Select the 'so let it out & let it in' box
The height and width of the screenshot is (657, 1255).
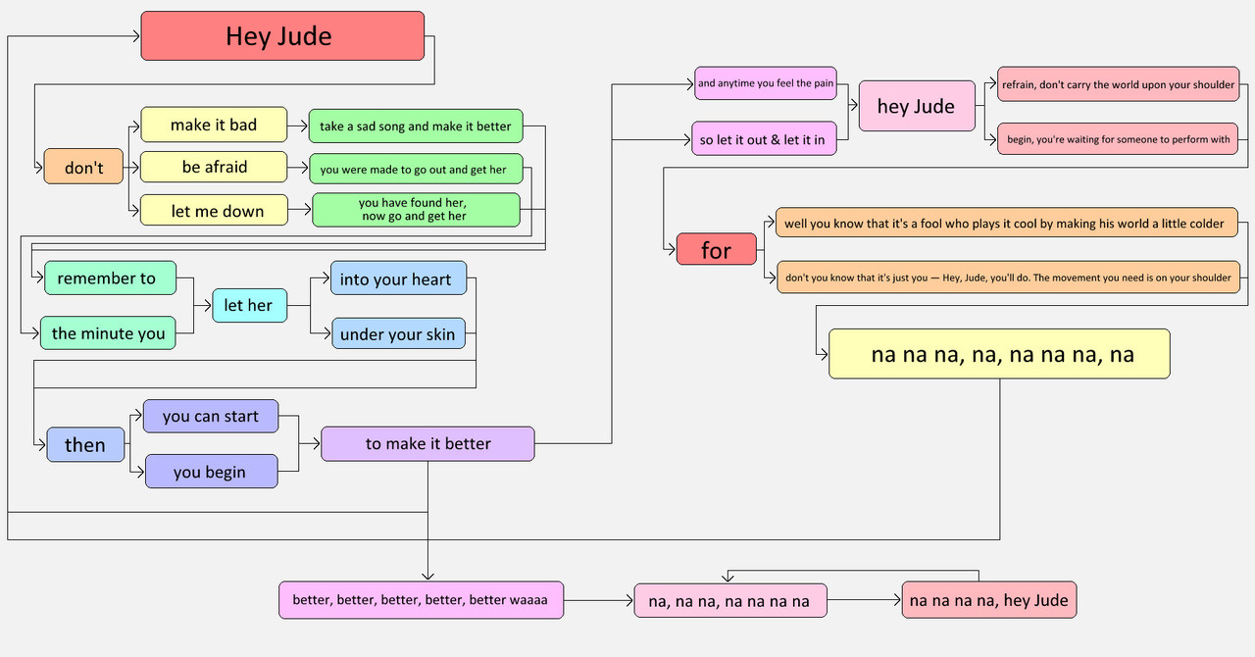tap(762, 139)
